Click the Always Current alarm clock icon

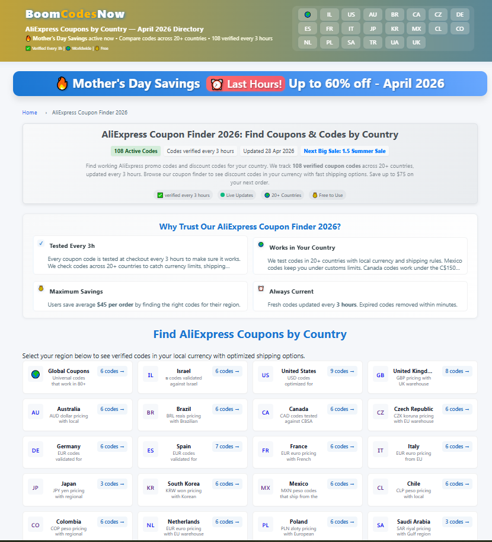(x=261, y=289)
